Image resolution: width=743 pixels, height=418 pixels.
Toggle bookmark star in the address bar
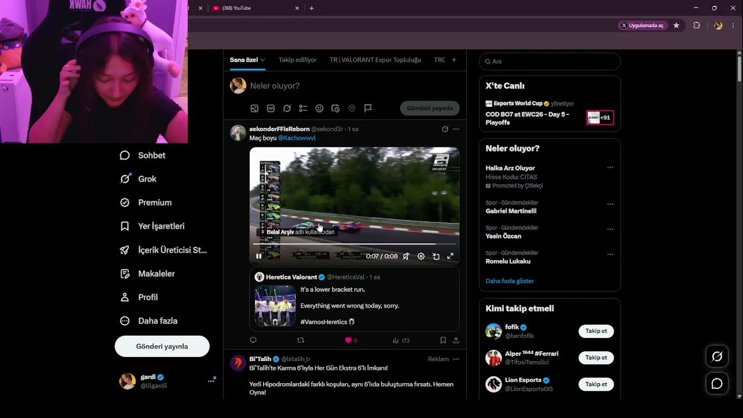676,26
